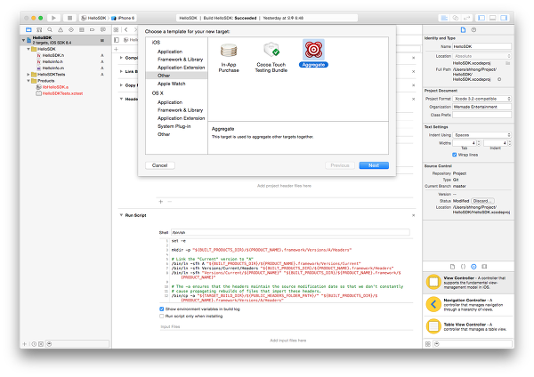Open the Report navigator speech bubble

103,30
